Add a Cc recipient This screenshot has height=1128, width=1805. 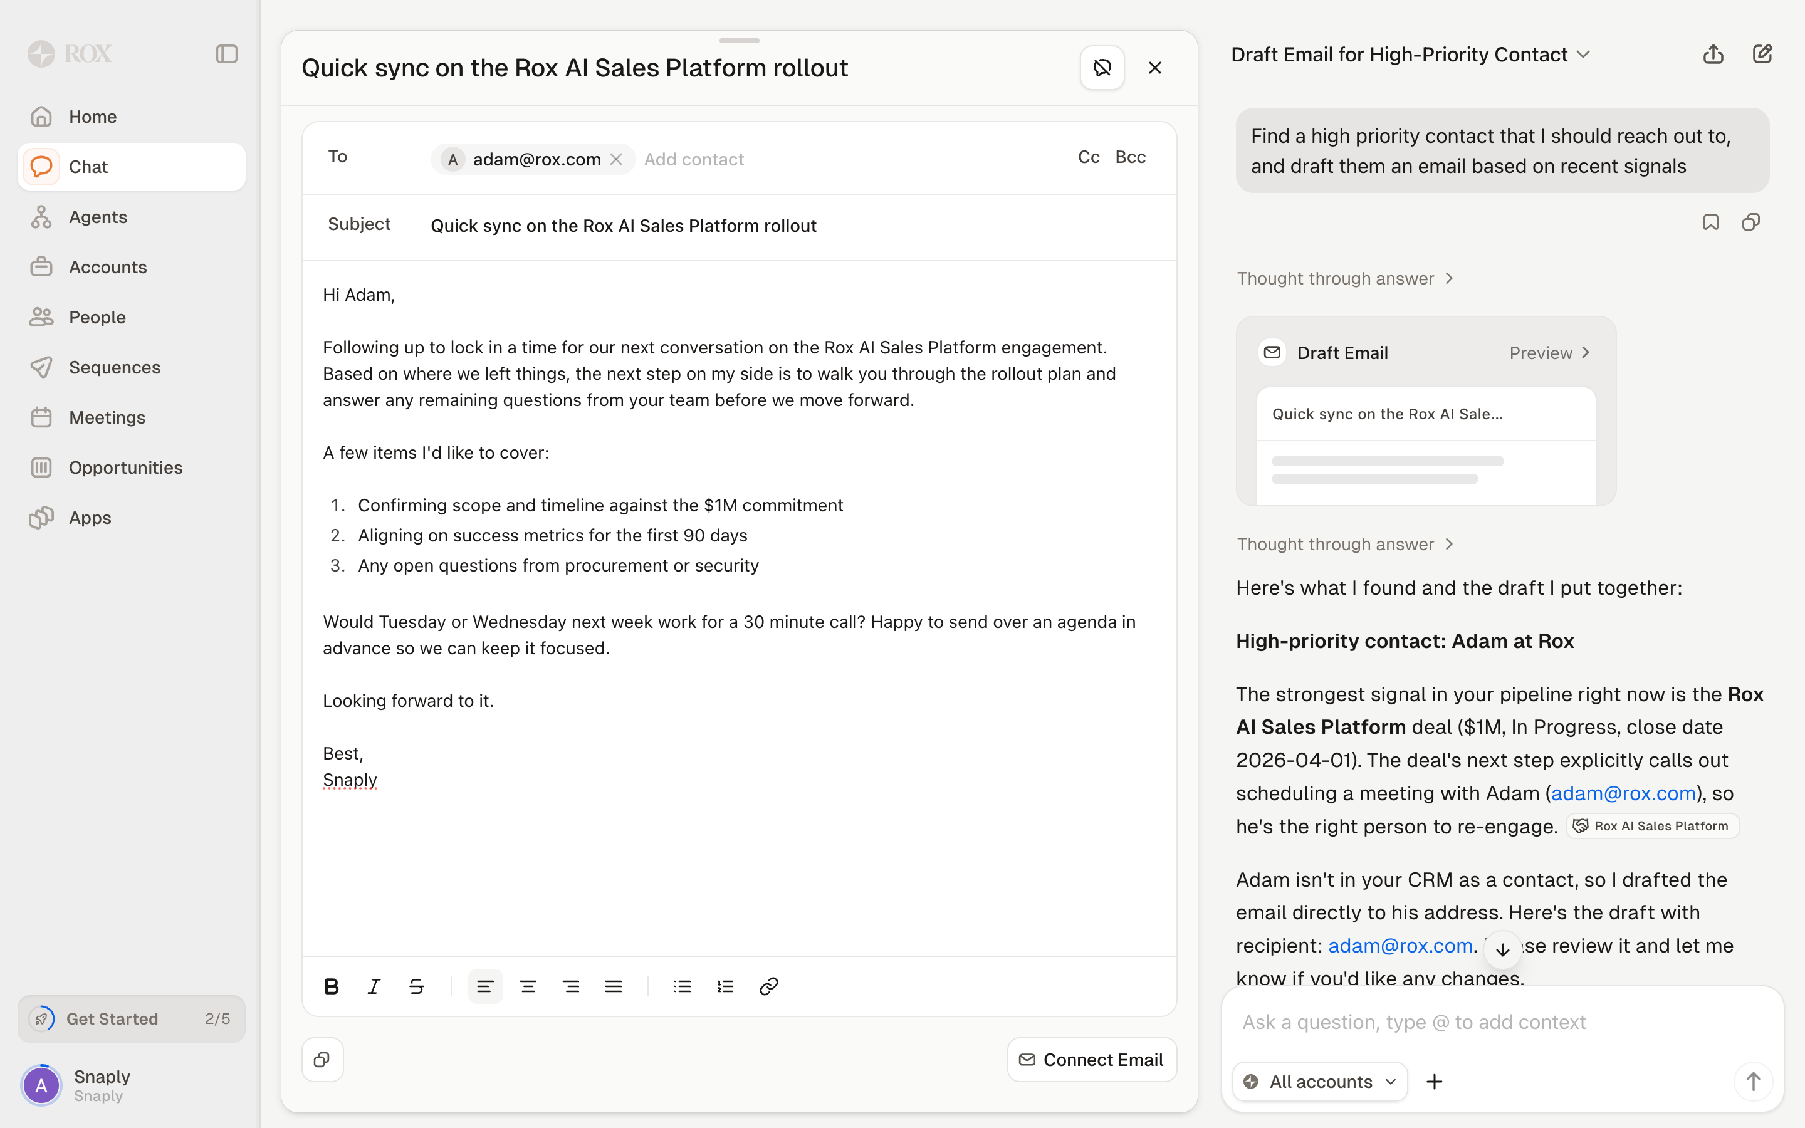tap(1088, 157)
